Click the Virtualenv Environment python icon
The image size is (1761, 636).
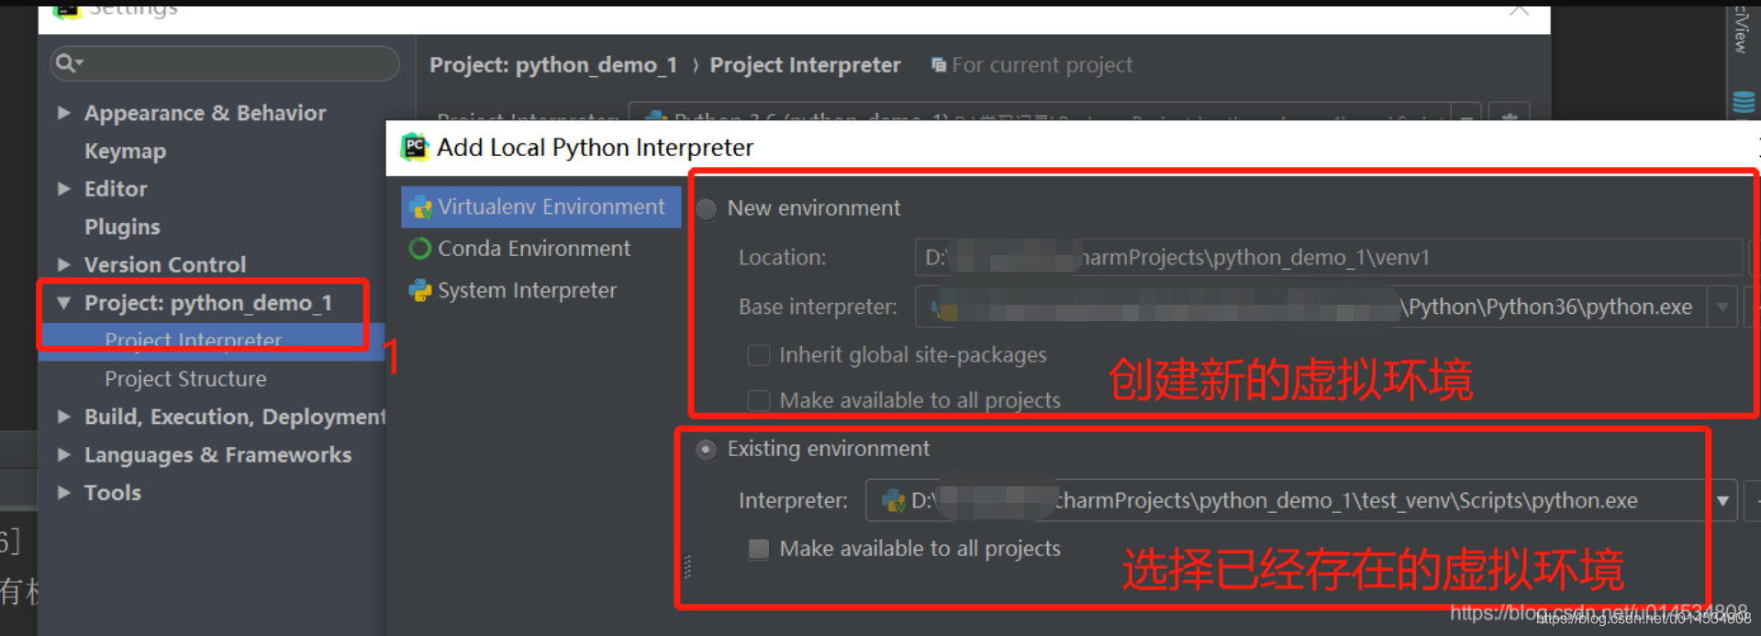[421, 207]
